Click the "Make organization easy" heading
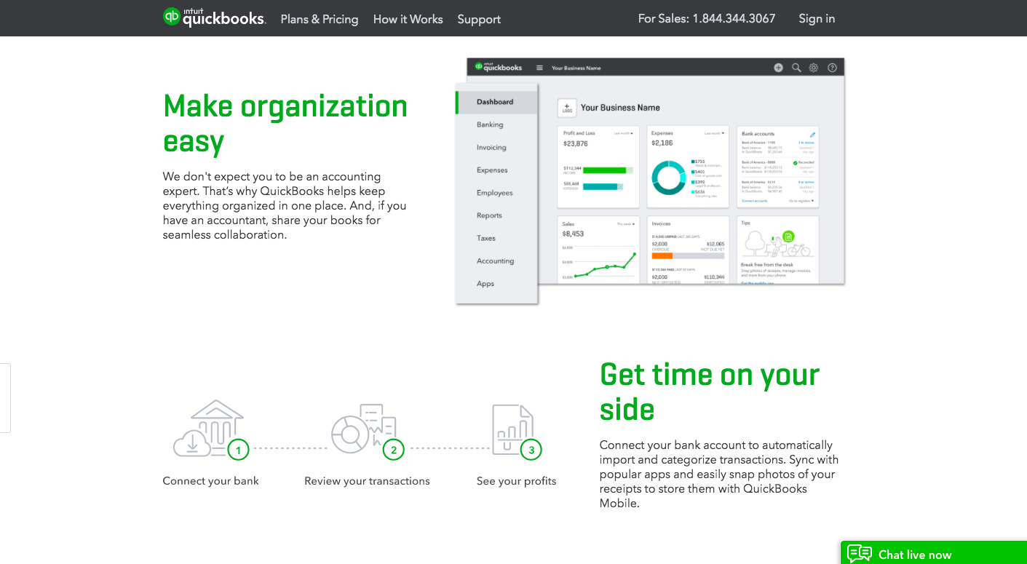 coord(285,124)
